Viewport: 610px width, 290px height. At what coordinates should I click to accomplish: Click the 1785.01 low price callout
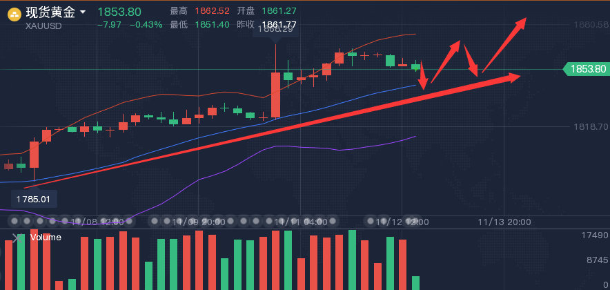tap(34, 200)
